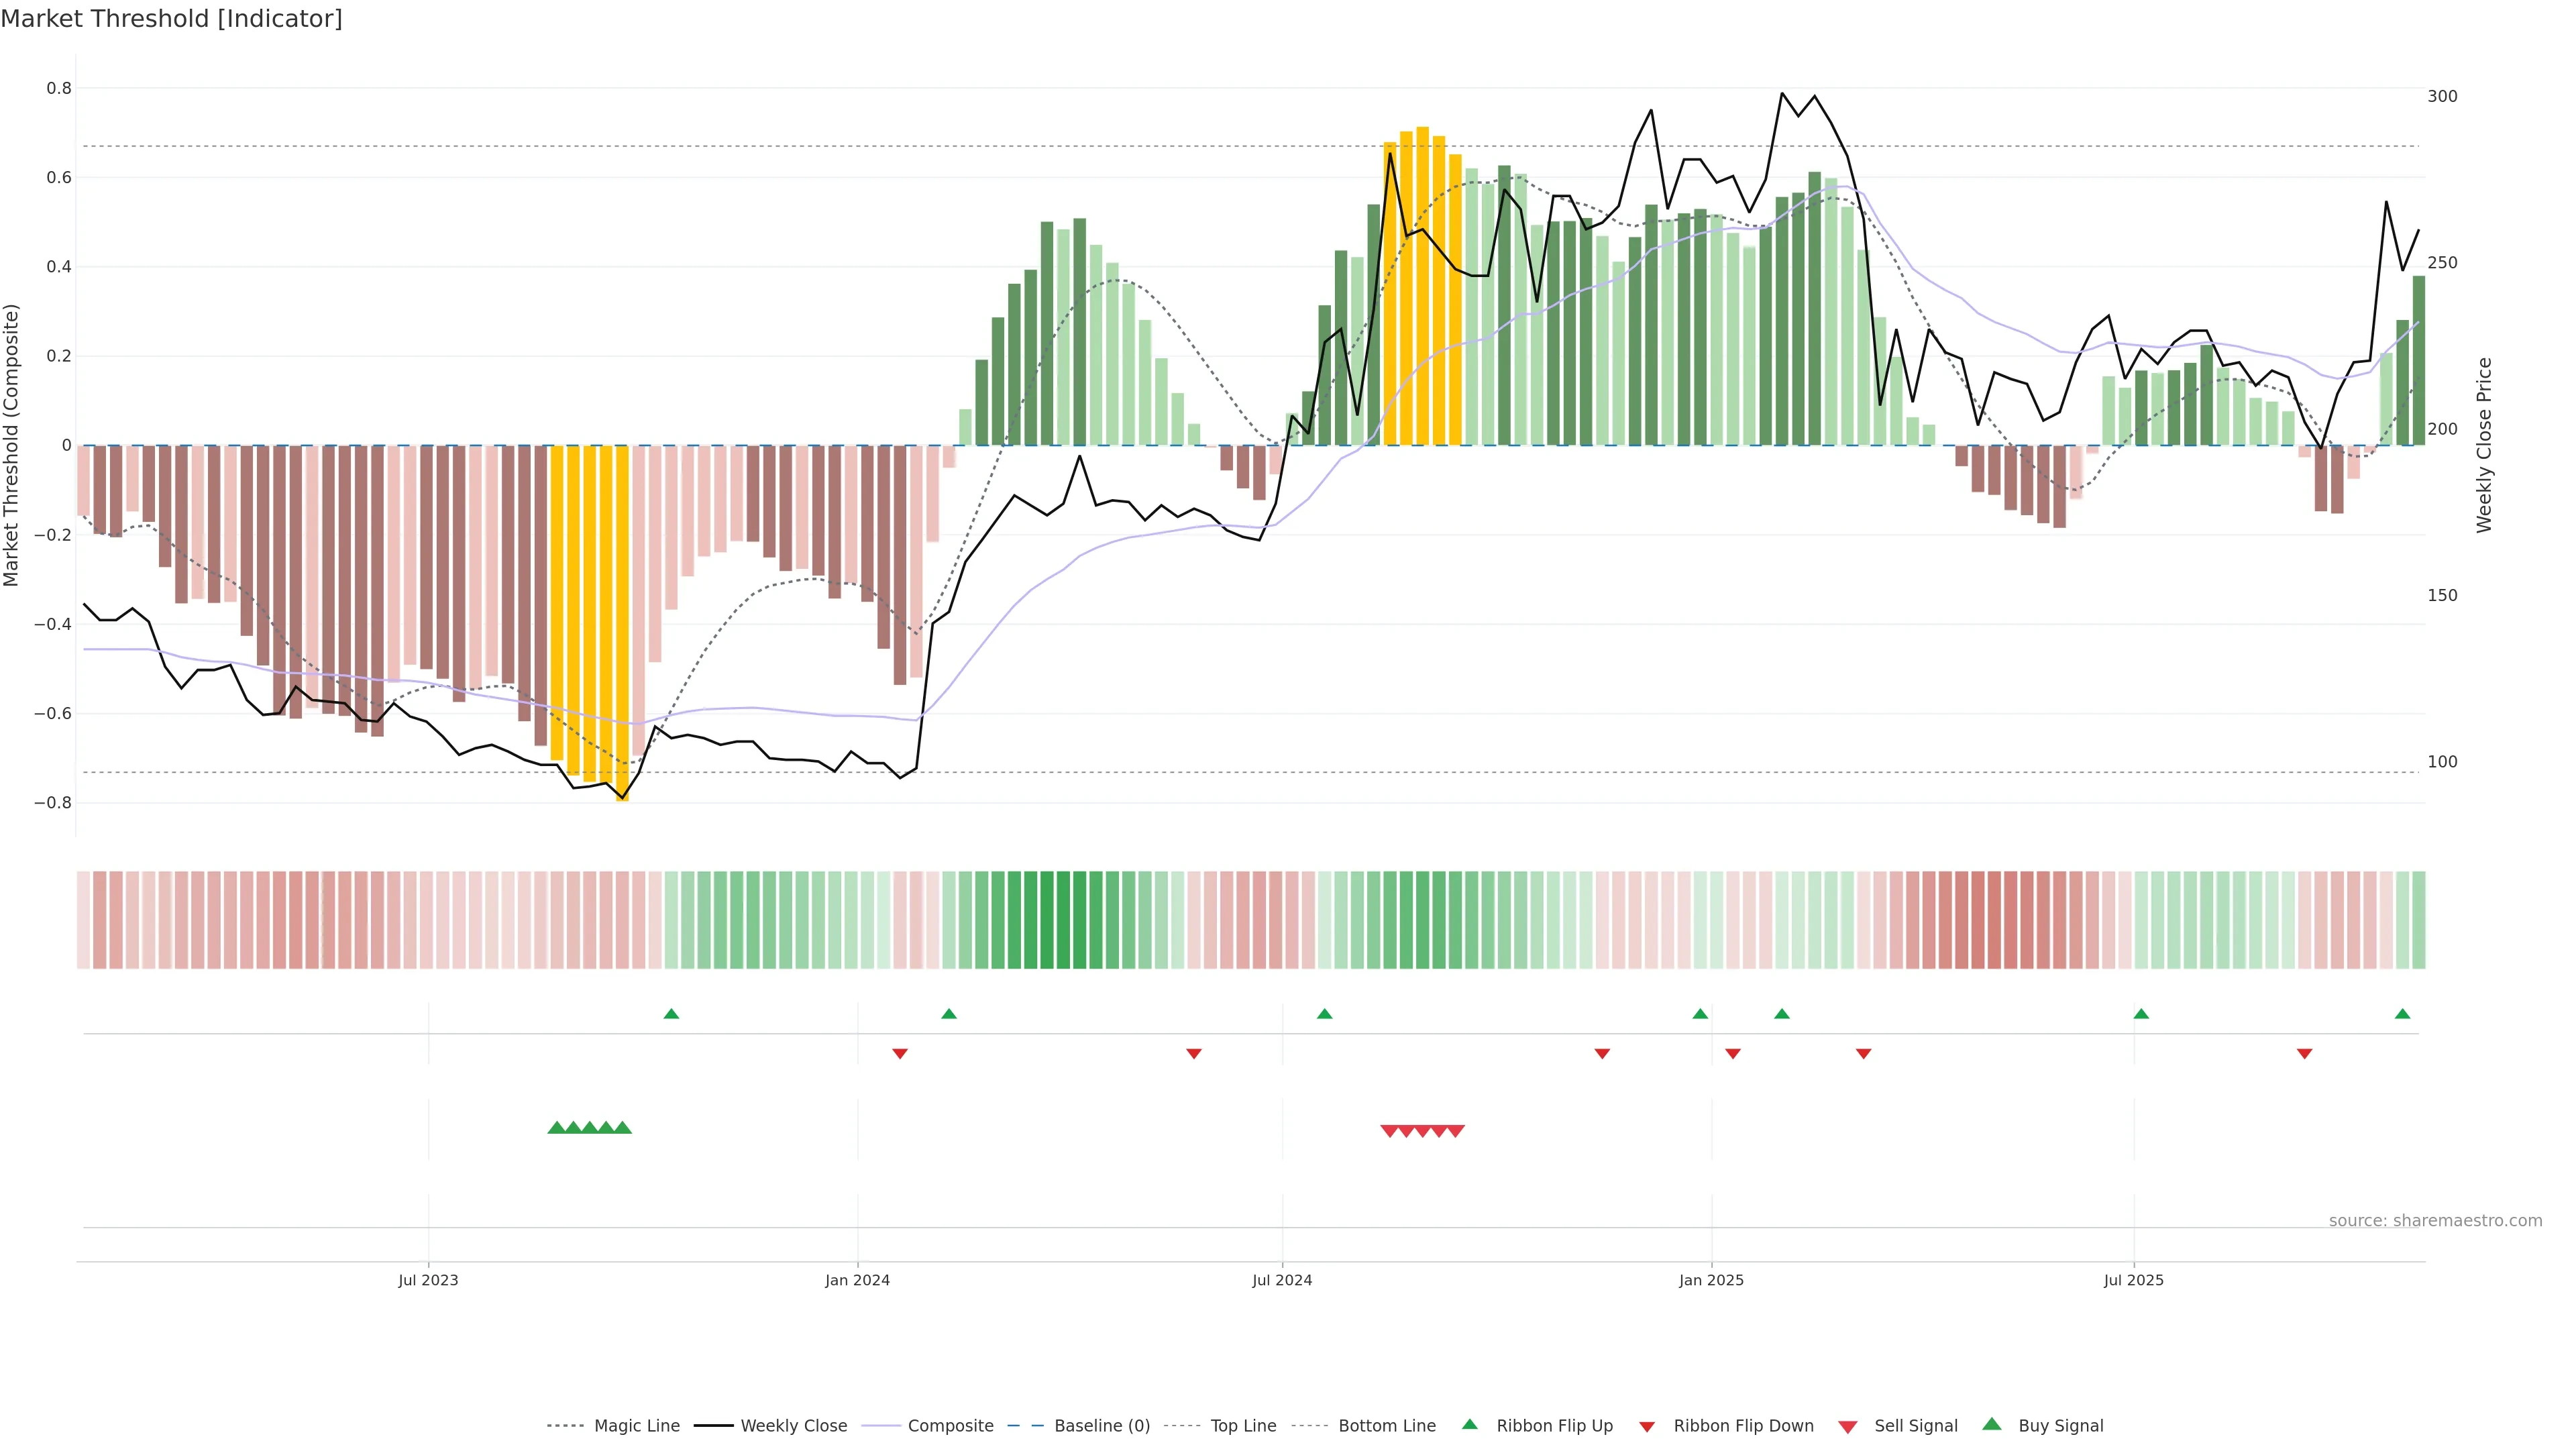Click the Buy Signal legend triangle icon
The height and width of the screenshot is (1449, 2576).
pos(1991,1424)
